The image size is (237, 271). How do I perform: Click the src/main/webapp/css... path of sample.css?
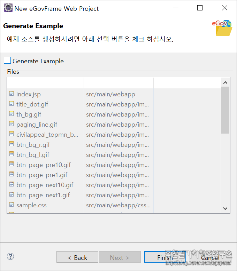click(118, 205)
